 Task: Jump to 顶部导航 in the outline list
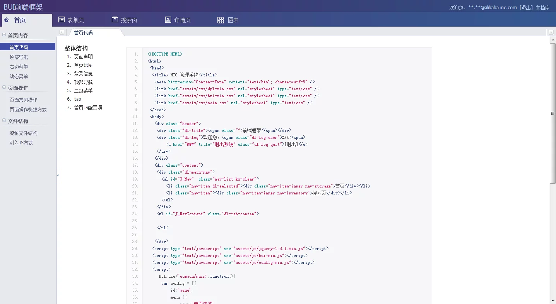[x=83, y=82]
